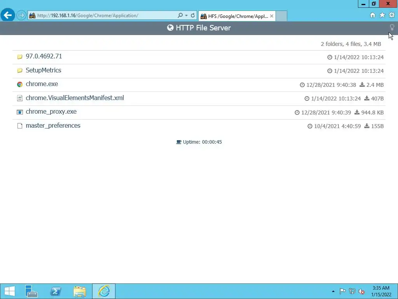Refresh the page with the reload icon

[x=193, y=16]
